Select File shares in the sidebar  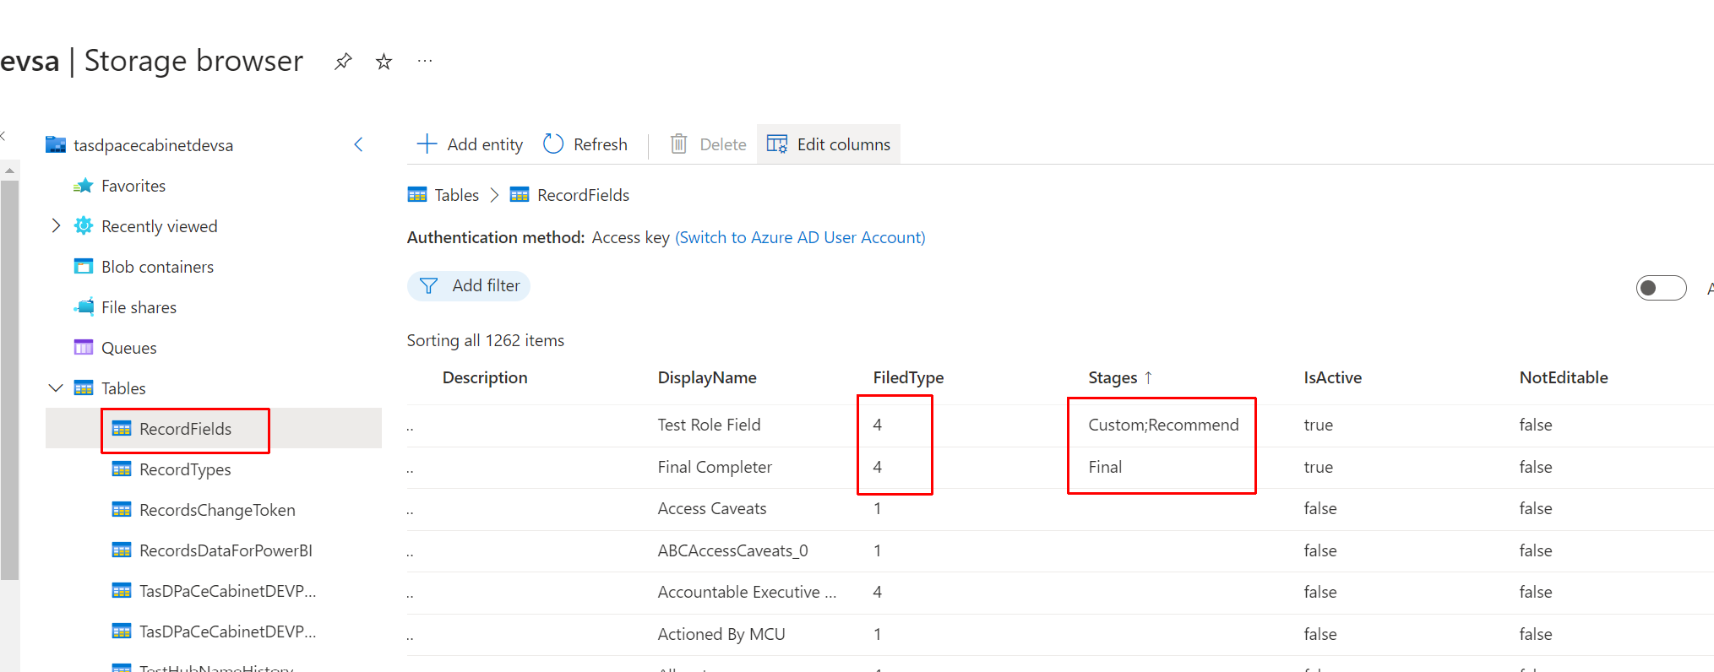click(x=139, y=307)
